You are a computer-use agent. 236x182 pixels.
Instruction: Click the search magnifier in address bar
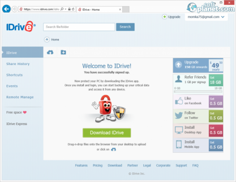(62, 9)
